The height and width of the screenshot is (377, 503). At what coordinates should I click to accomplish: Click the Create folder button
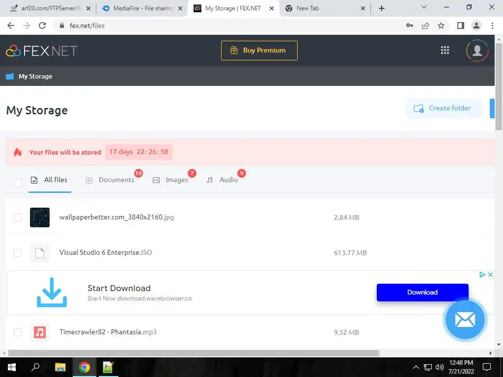[x=444, y=108]
